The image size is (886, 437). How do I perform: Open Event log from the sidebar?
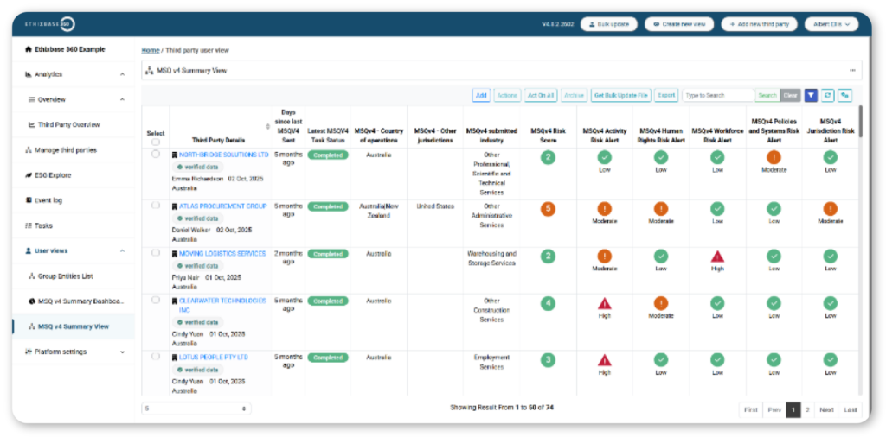click(53, 200)
